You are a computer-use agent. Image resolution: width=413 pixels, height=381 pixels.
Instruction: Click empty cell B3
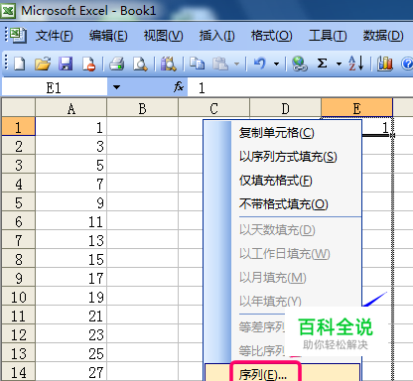(x=142, y=165)
